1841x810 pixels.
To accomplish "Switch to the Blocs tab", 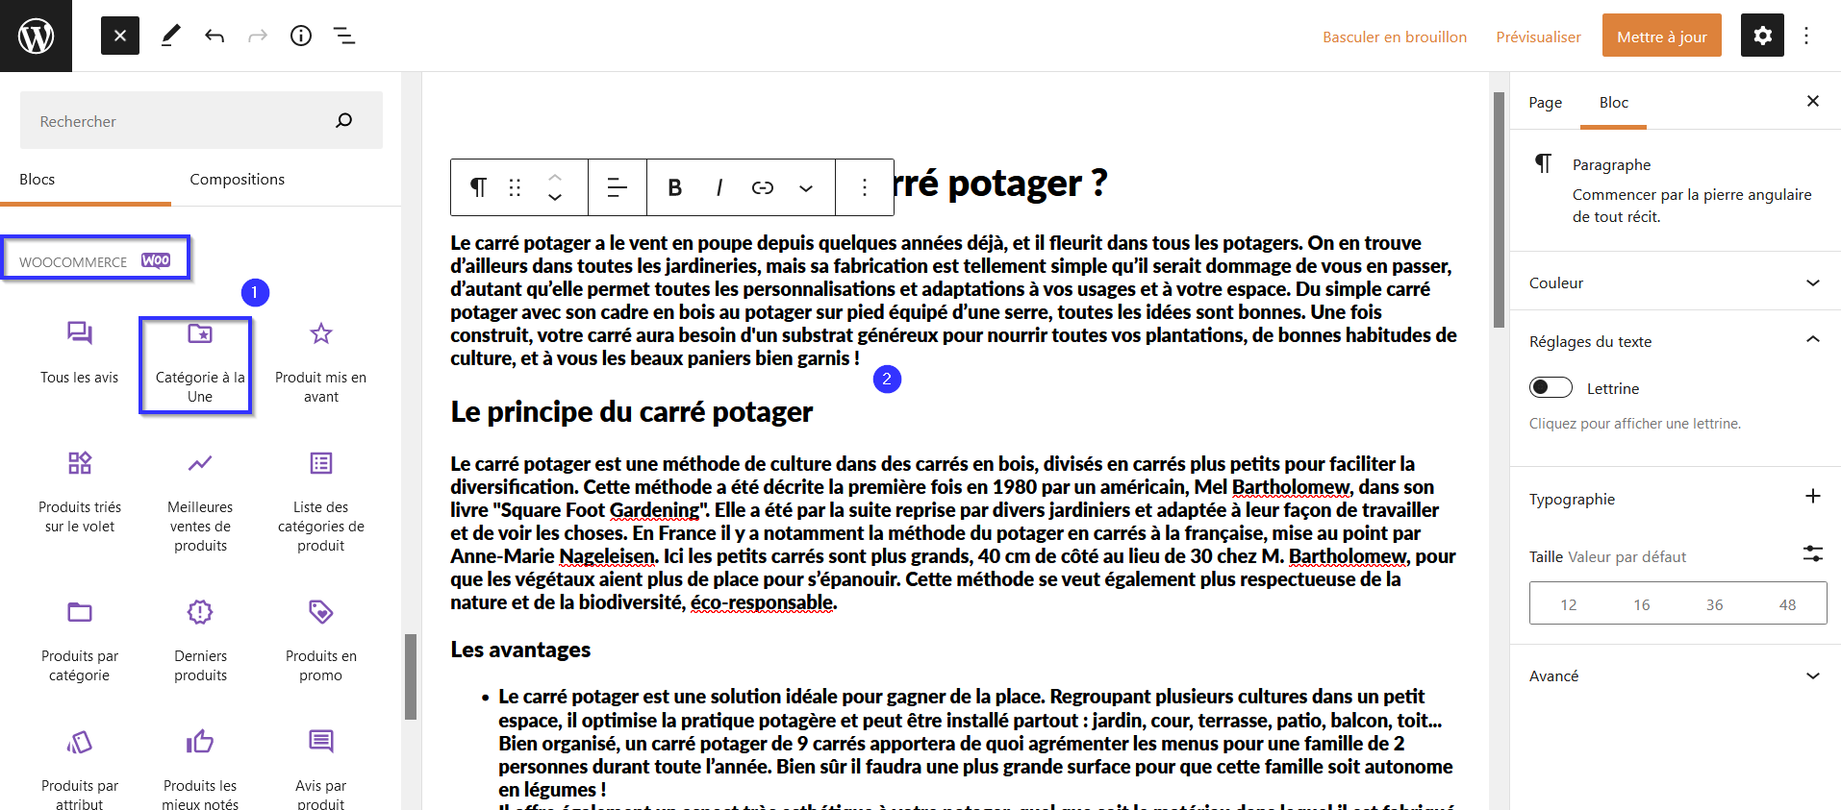I will [38, 180].
